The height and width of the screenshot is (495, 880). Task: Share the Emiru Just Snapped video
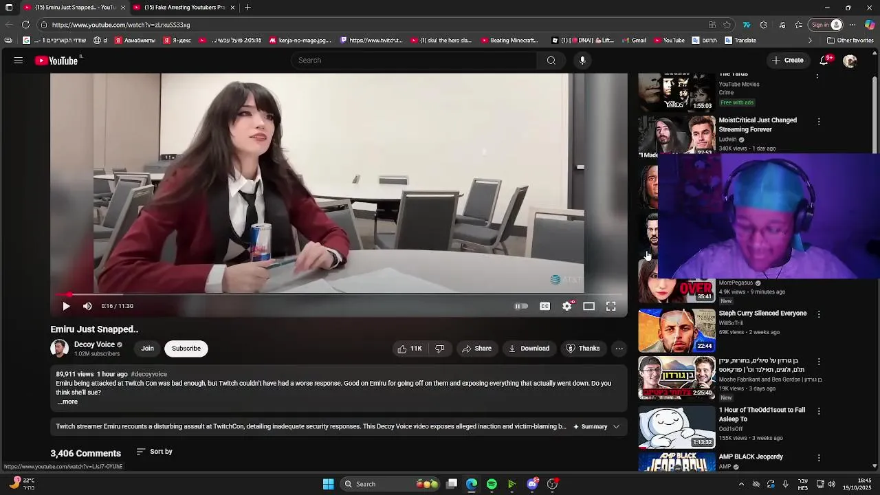click(476, 349)
